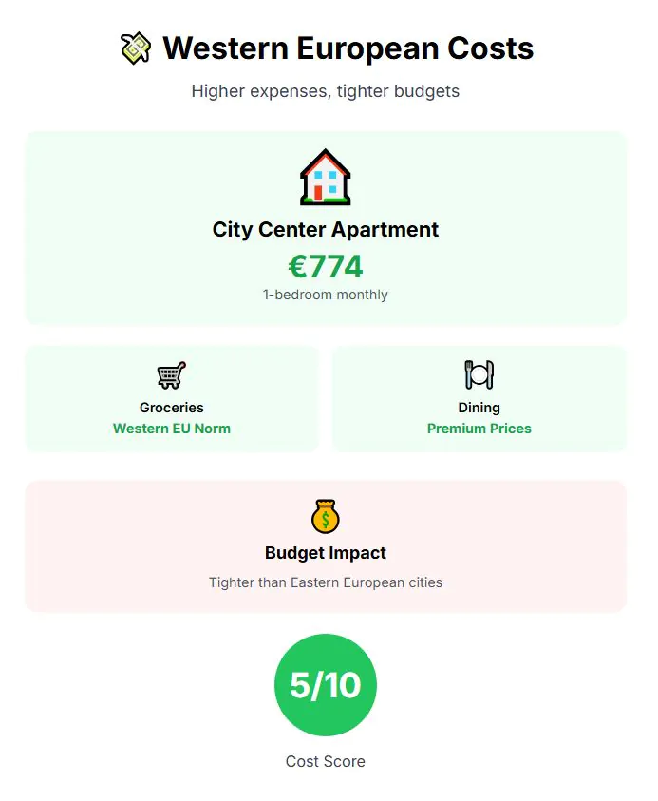Image resolution: width=658 pixels, height=801 pixels.
Task: Click the Dining label text
Action: click(x=479, y=408)
